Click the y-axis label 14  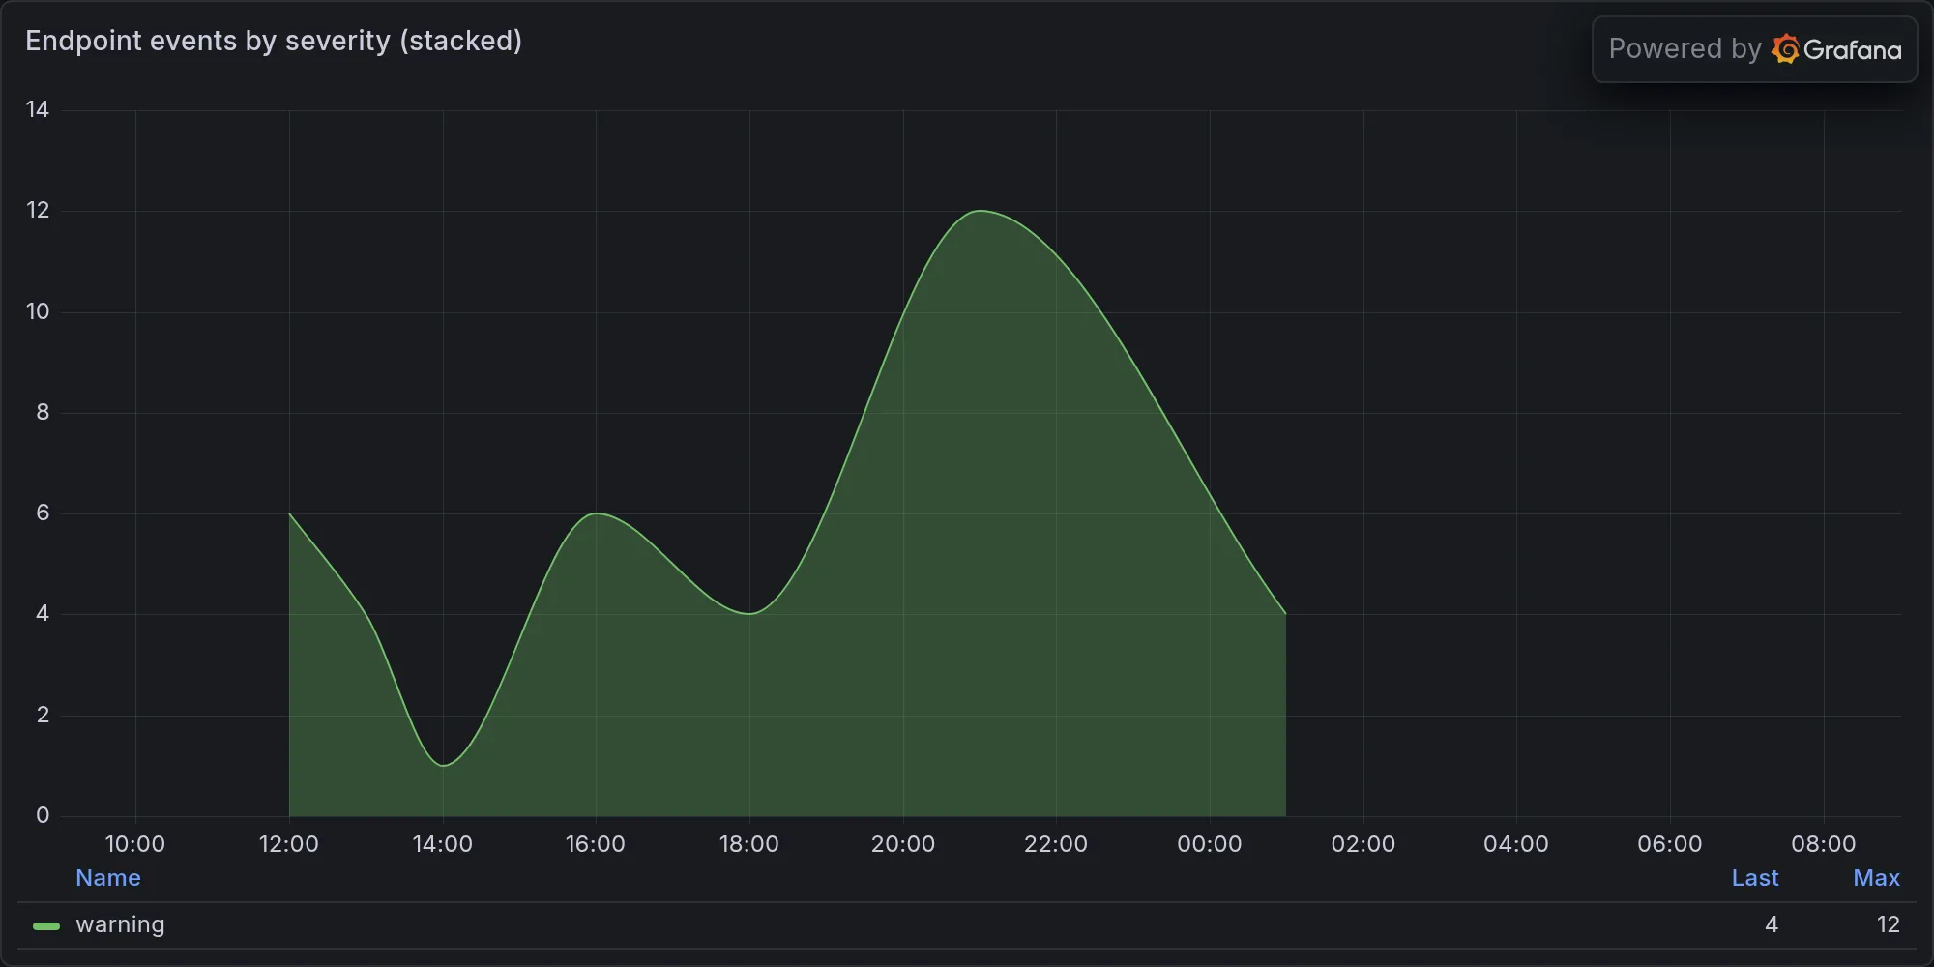[x=38, y=109]
